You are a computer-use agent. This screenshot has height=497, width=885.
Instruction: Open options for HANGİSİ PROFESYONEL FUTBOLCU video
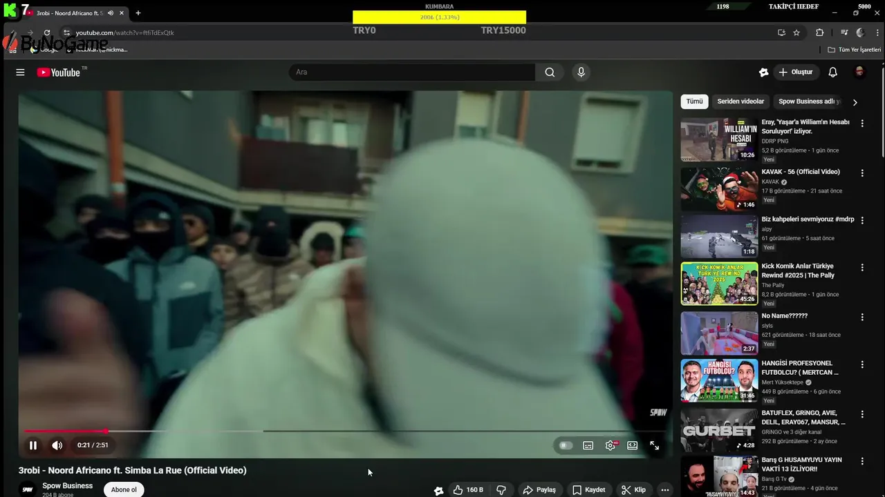click(862, 364)
